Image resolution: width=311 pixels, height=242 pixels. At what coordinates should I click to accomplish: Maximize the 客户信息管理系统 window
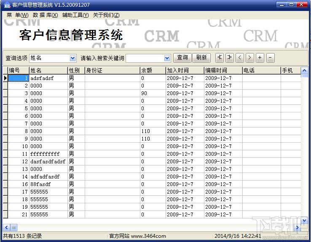[x=291, y=5]
